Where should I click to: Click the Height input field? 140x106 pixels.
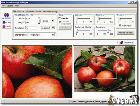coord(31,23)
